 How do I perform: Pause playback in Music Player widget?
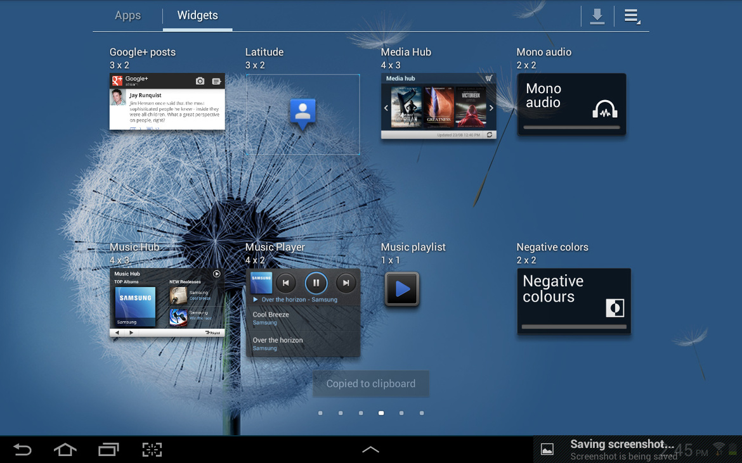[x=316, y=283]
